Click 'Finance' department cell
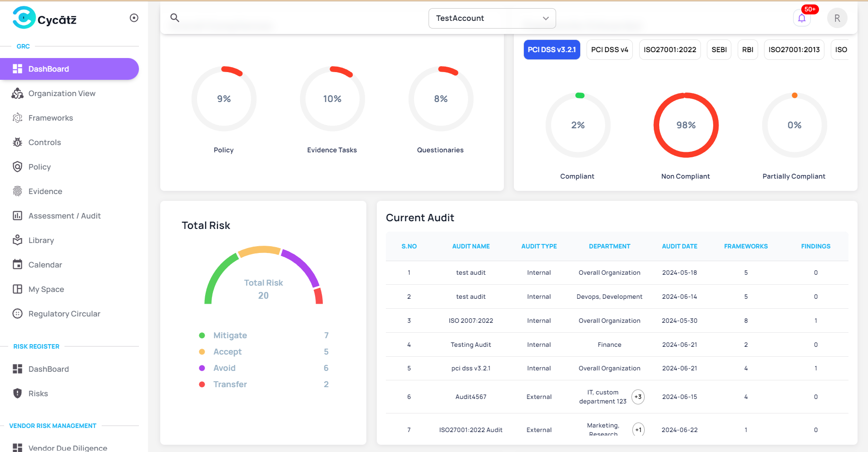The image size is (868, 452). click(x=609, y=345)
